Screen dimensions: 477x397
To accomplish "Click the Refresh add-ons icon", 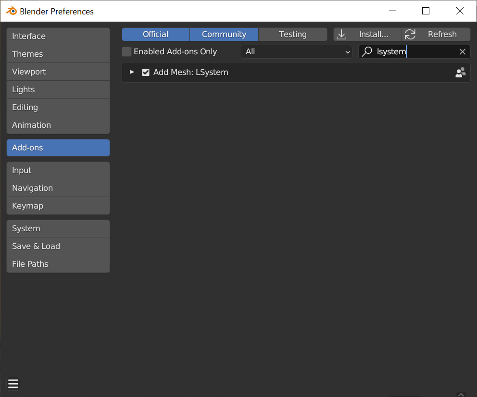I will pyautogui.click(x=410, y=34).
